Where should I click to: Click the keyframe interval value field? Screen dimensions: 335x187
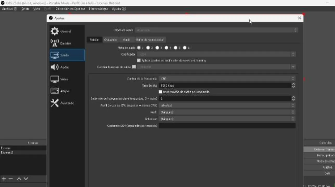point(225,98)
